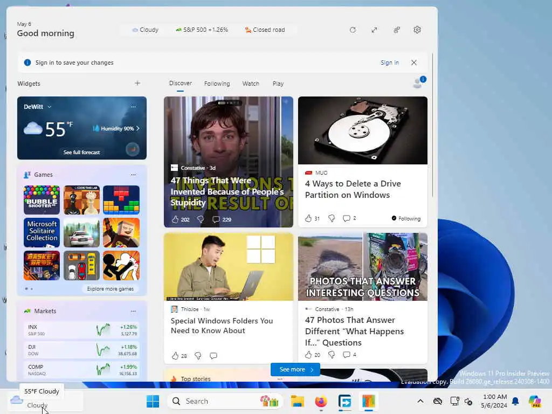This screenshot has width=552, height=414.
Task: Expand widgets board to full view
Action: point(374,30)
